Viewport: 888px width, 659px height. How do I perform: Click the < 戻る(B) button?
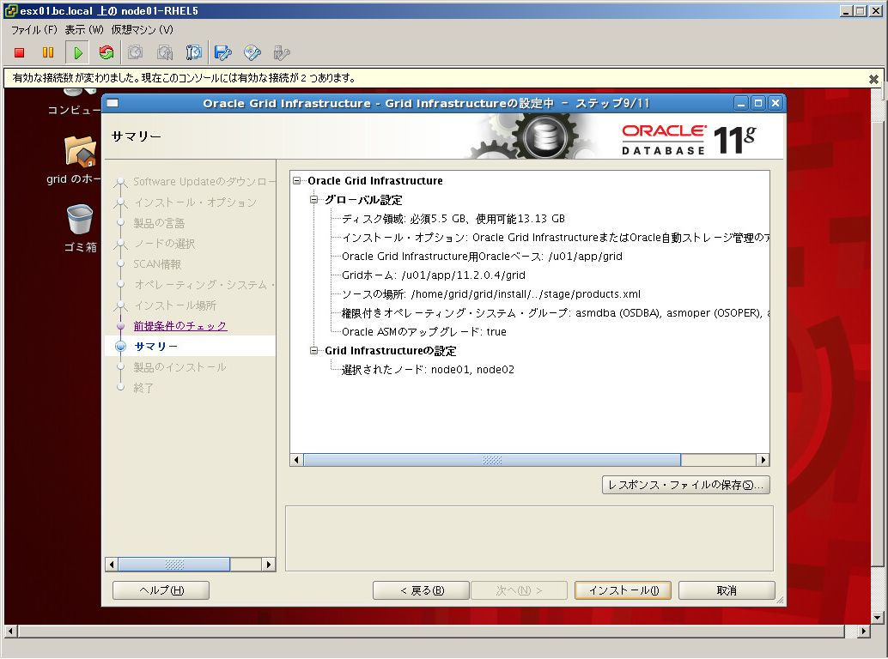421,590
